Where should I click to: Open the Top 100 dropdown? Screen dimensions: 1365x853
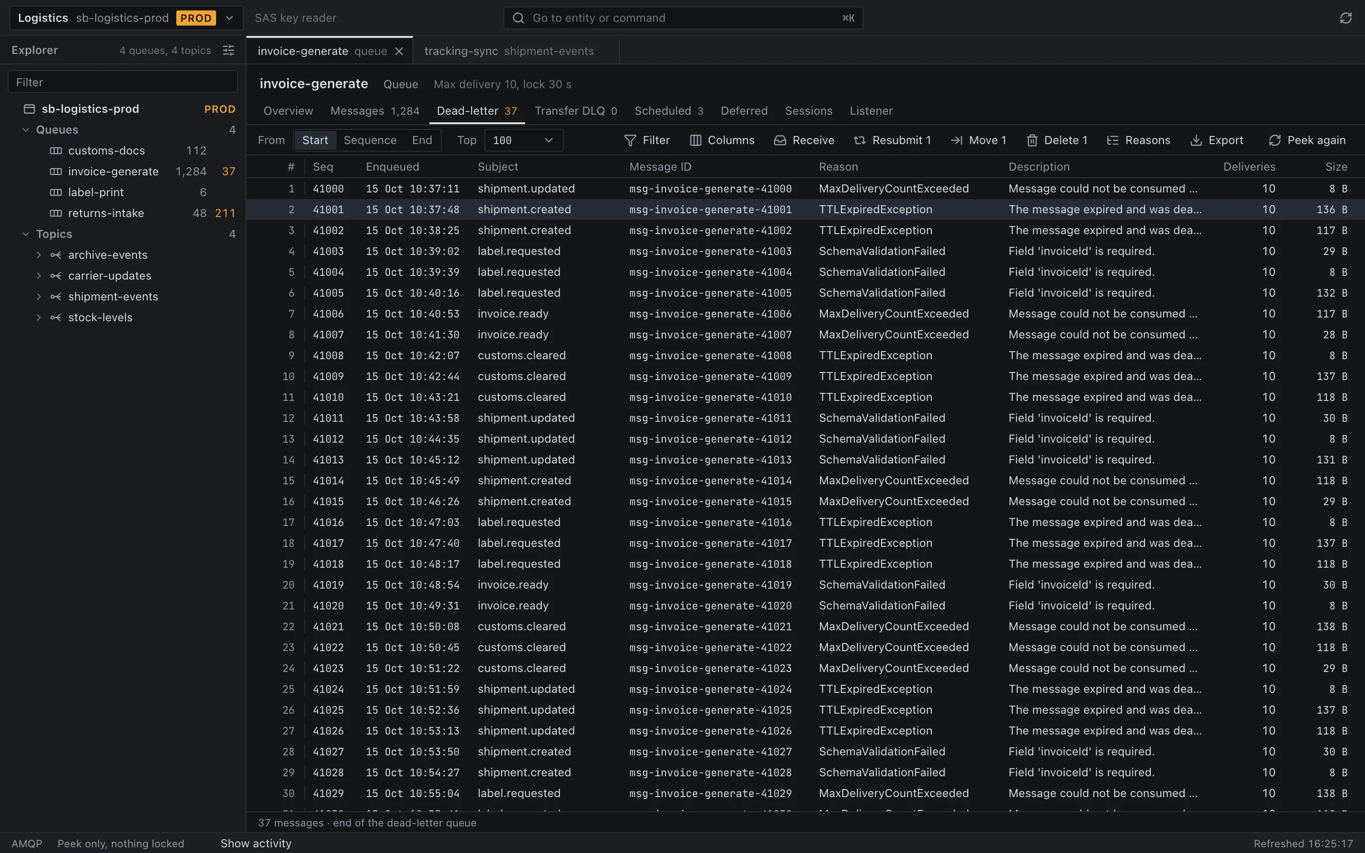(523, 140)
